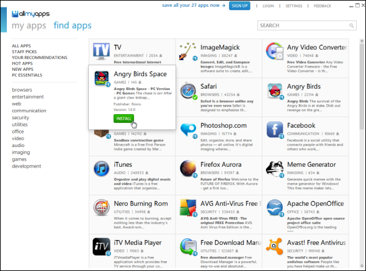Open the AVG Anti-Virus Free icon
The image size is (366, 271).
click(188, 207)
